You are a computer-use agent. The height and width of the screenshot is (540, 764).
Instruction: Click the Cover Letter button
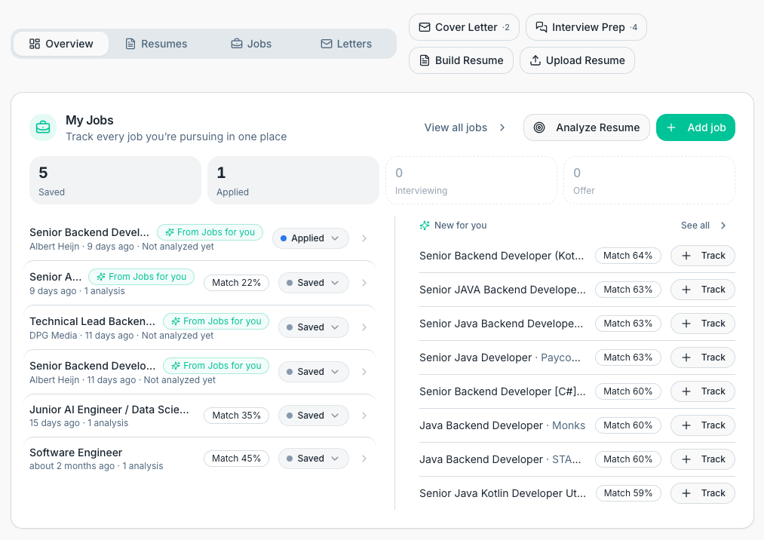pos(464,27)
